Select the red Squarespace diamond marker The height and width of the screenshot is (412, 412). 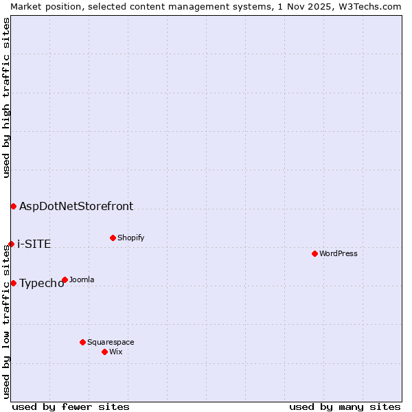coord(82,342)
